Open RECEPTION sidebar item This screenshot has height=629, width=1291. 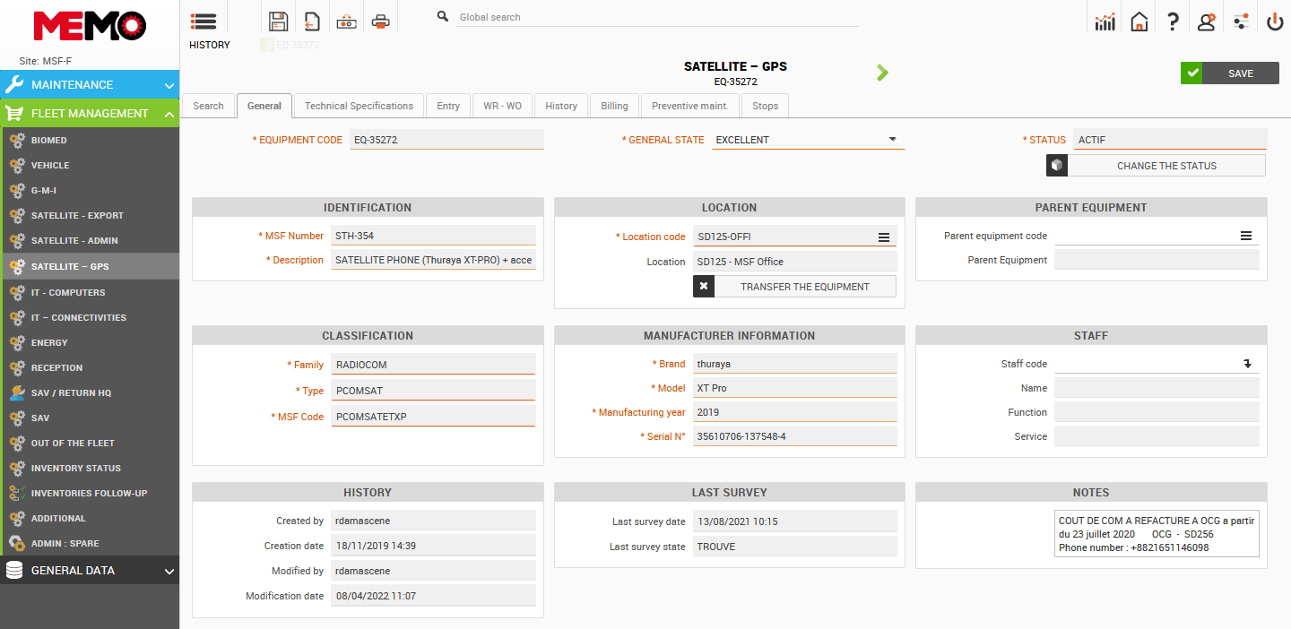click(90, 367)
